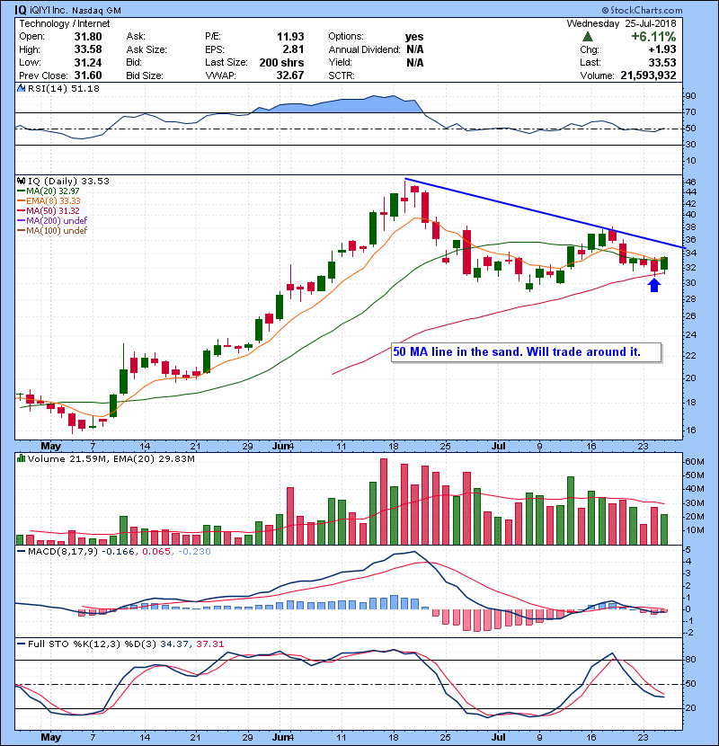Click the Volume panel bar icon
The image size is (719, 746).
21,458
